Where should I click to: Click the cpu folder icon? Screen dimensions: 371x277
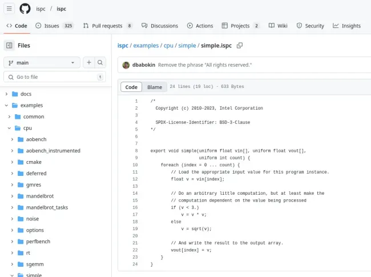pos(18,128)
